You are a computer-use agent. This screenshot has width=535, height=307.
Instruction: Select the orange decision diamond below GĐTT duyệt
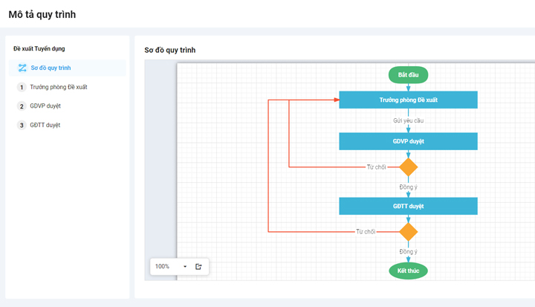408,232
